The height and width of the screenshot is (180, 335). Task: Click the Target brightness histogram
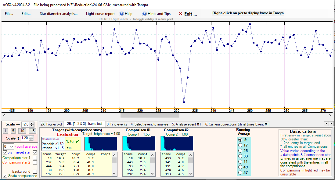click(101, 143)
